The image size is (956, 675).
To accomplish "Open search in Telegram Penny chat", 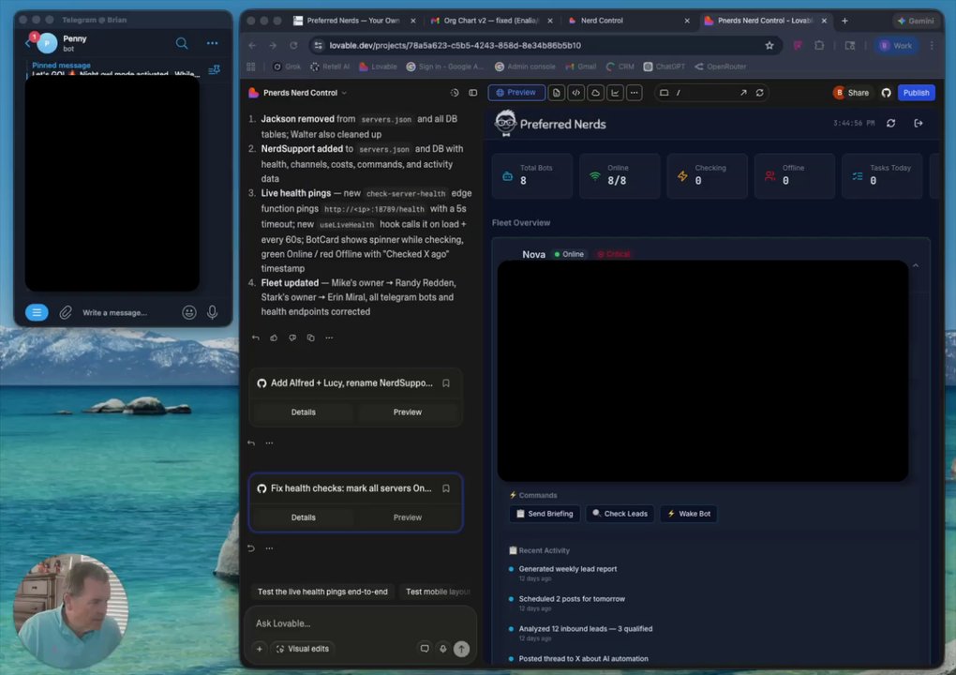I will point(182,43).
